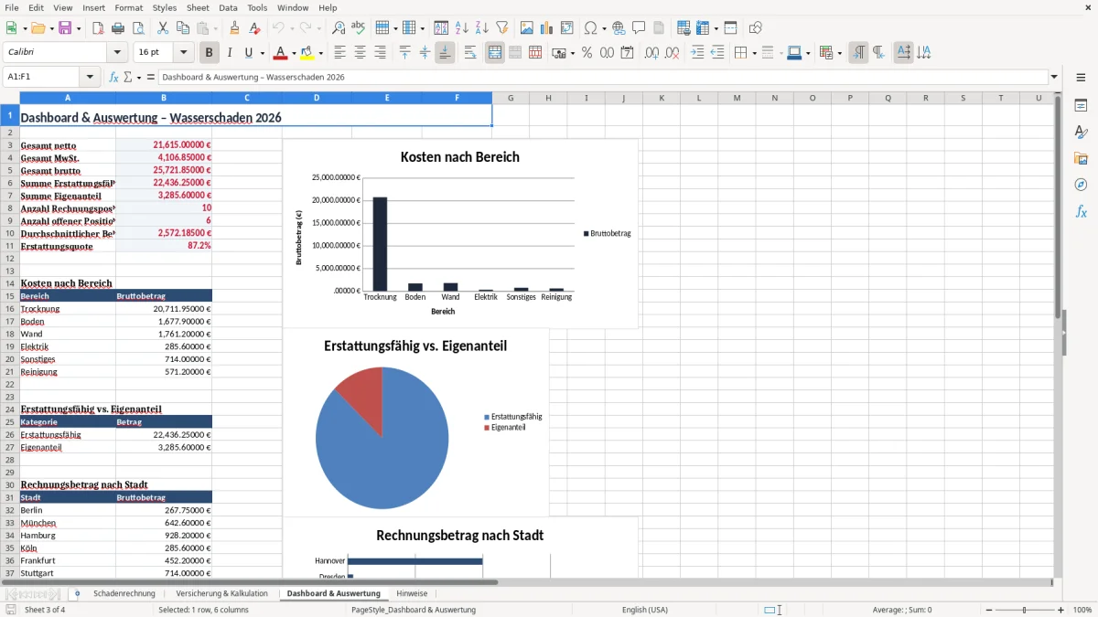Image resolution: width=1098 pixels, height=617 pixels.
Task: Open the Underline style dropdown arrow
Action: click(x=262, y=53)
